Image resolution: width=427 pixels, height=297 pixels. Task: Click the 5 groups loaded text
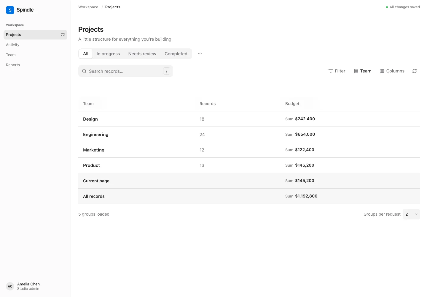[x=94, y=214]
